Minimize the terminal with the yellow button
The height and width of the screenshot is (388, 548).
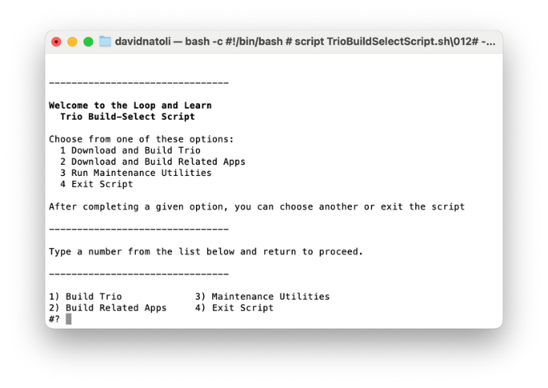coord(72,42)
